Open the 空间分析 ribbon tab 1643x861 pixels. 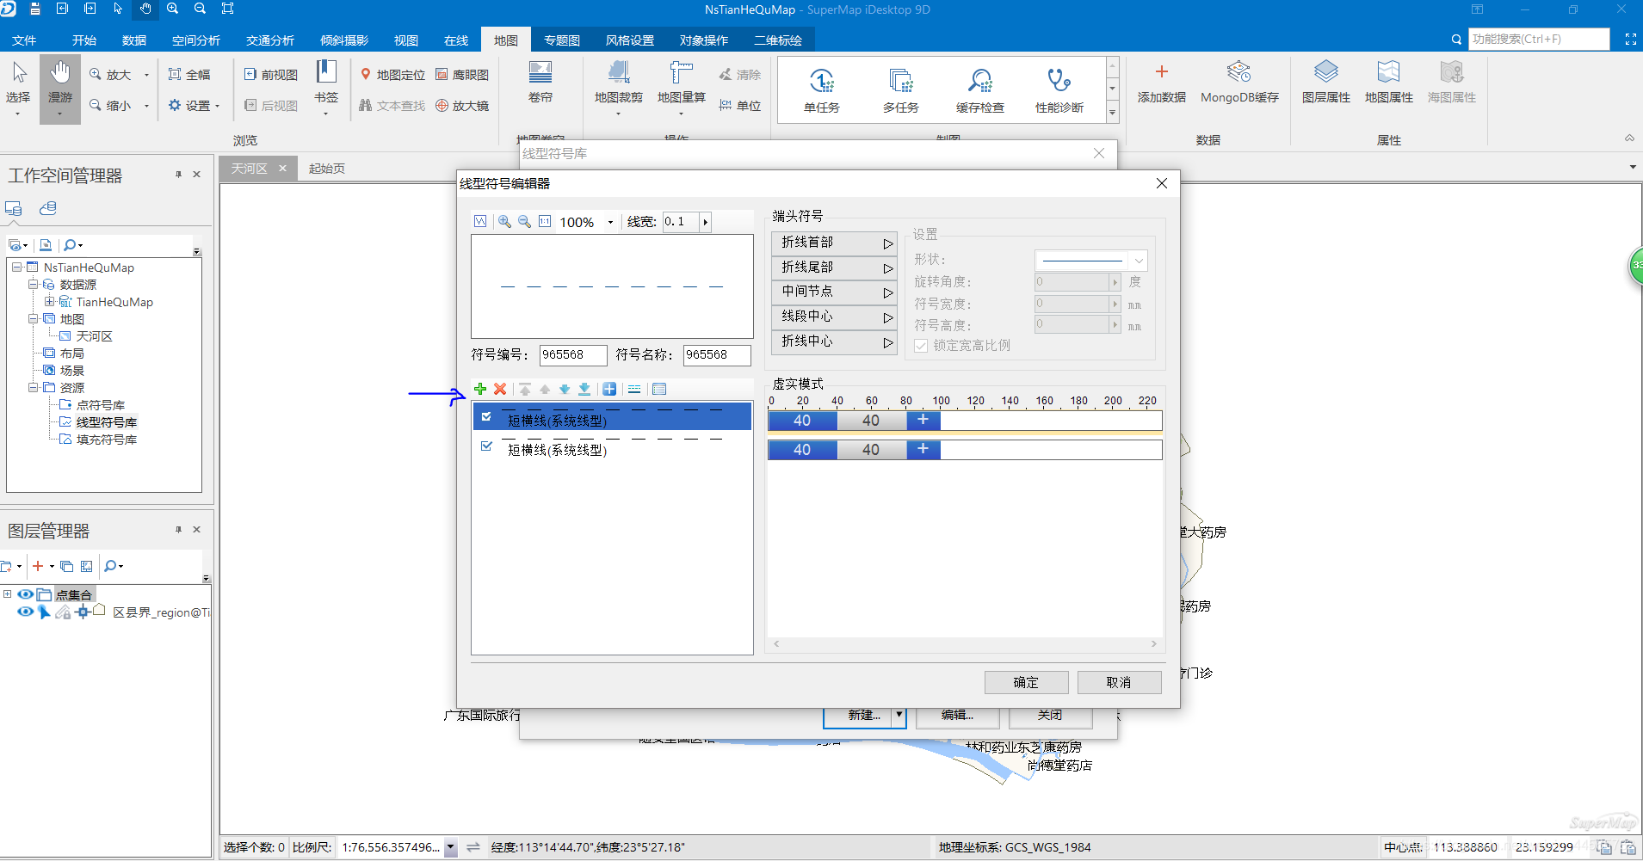(196, 40)
